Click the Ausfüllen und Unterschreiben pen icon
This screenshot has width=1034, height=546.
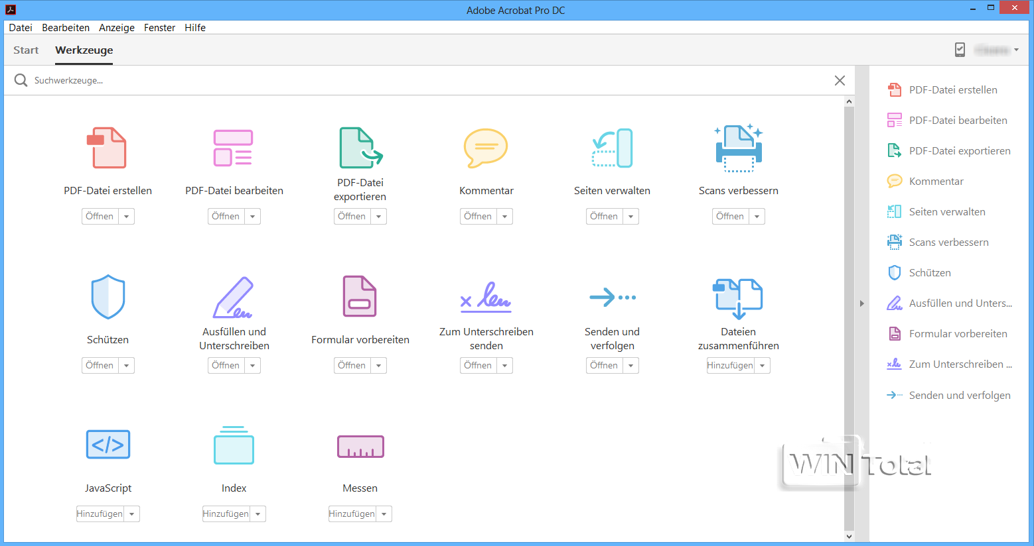233,298
